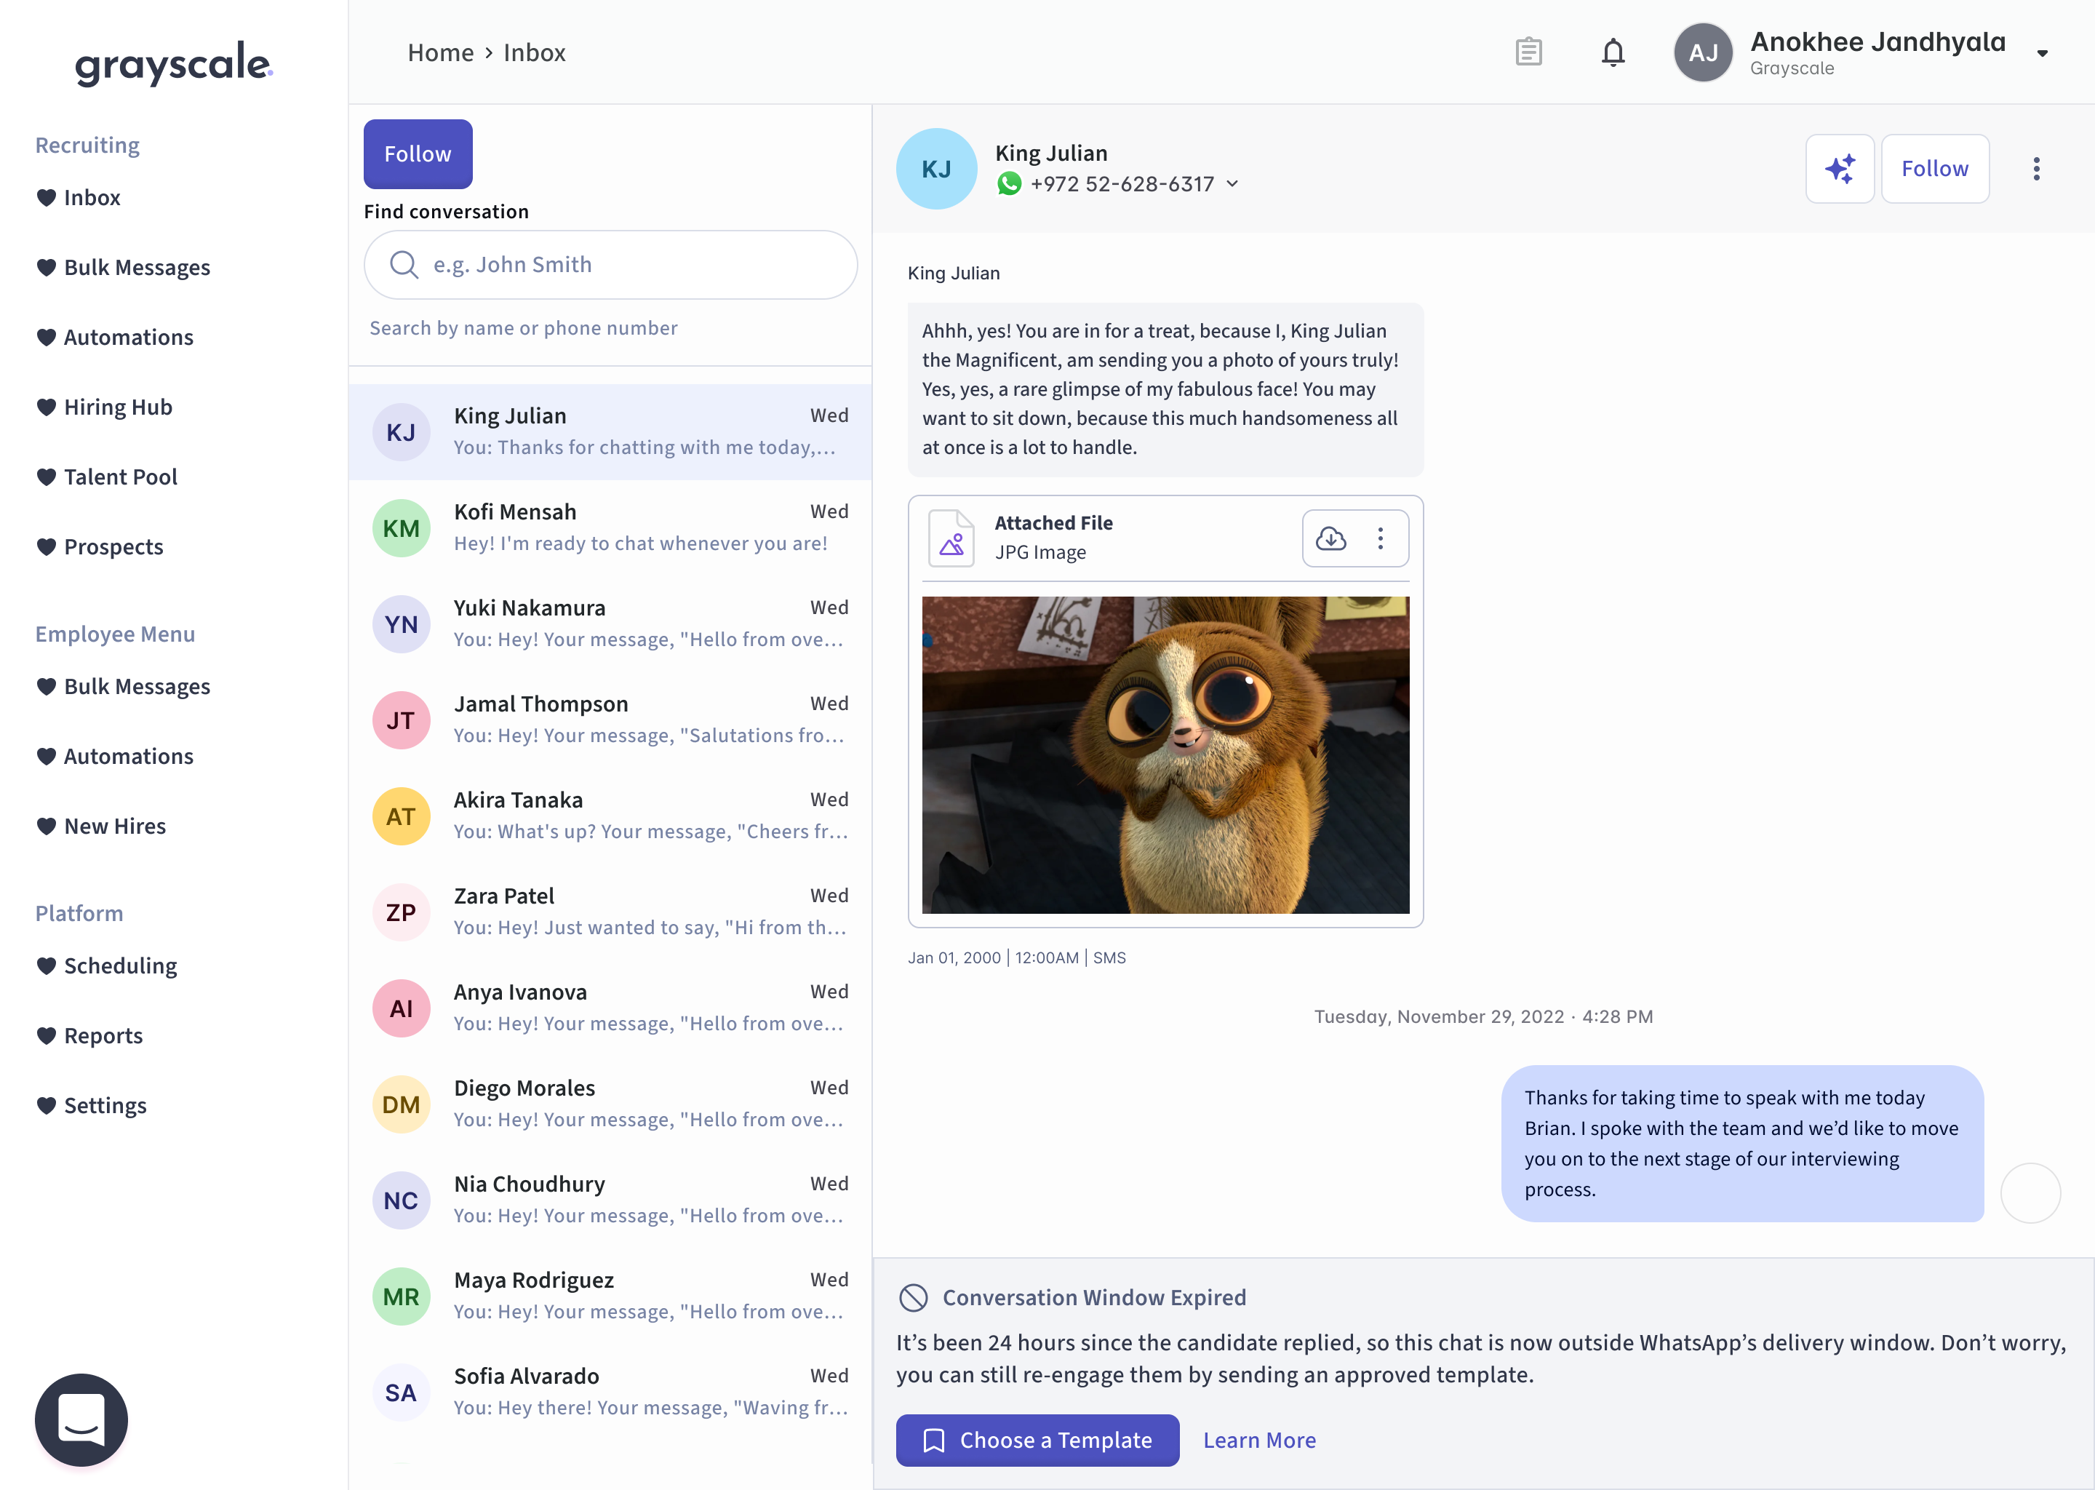Click the filled Follow button above search
Viewport: 2095px width, 1490px height.
tap(418, 154)
